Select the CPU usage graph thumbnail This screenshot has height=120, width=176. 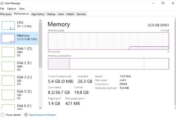coord(8,26)
